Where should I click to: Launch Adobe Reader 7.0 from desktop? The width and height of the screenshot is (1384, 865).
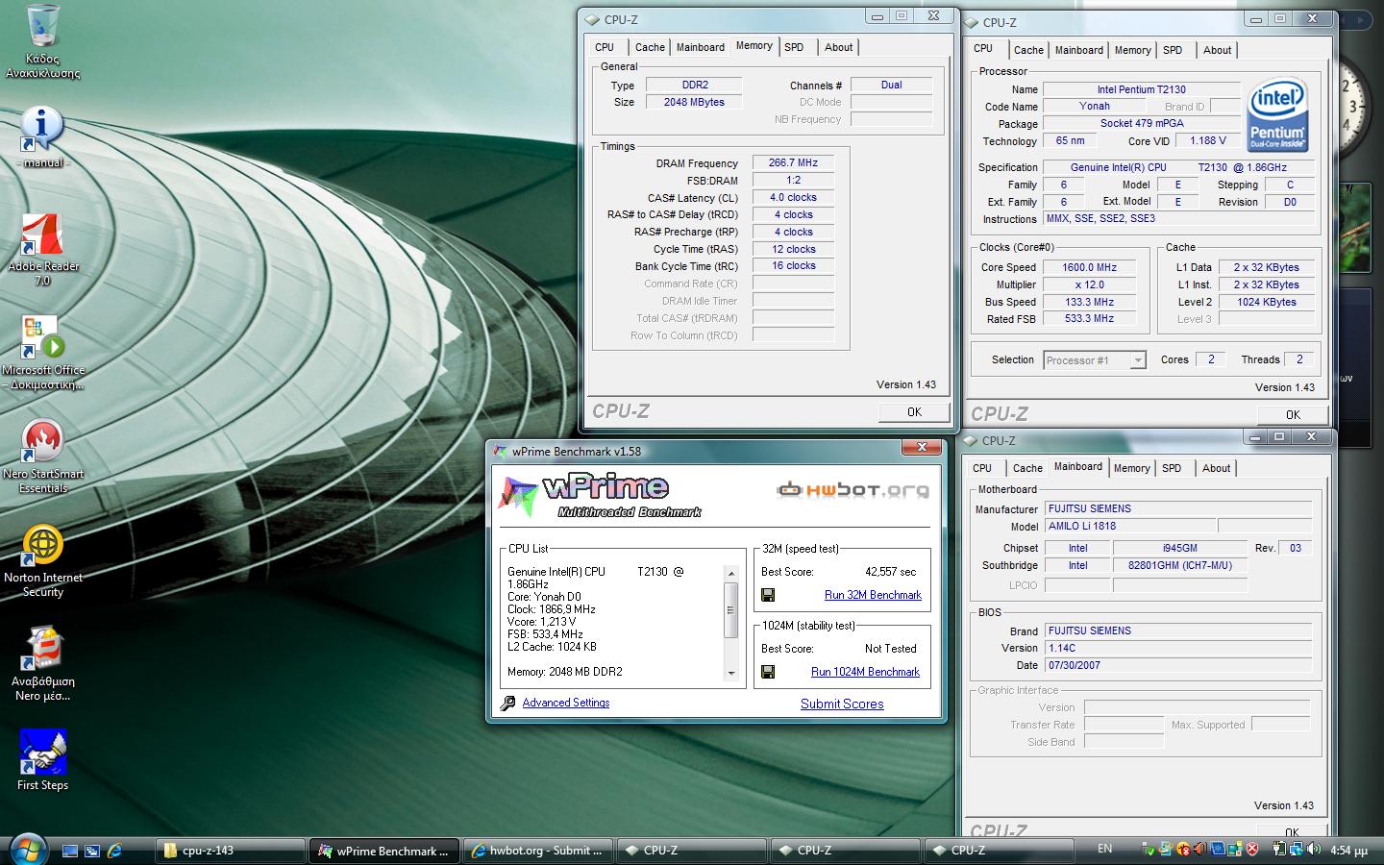(x=42, y=250)
